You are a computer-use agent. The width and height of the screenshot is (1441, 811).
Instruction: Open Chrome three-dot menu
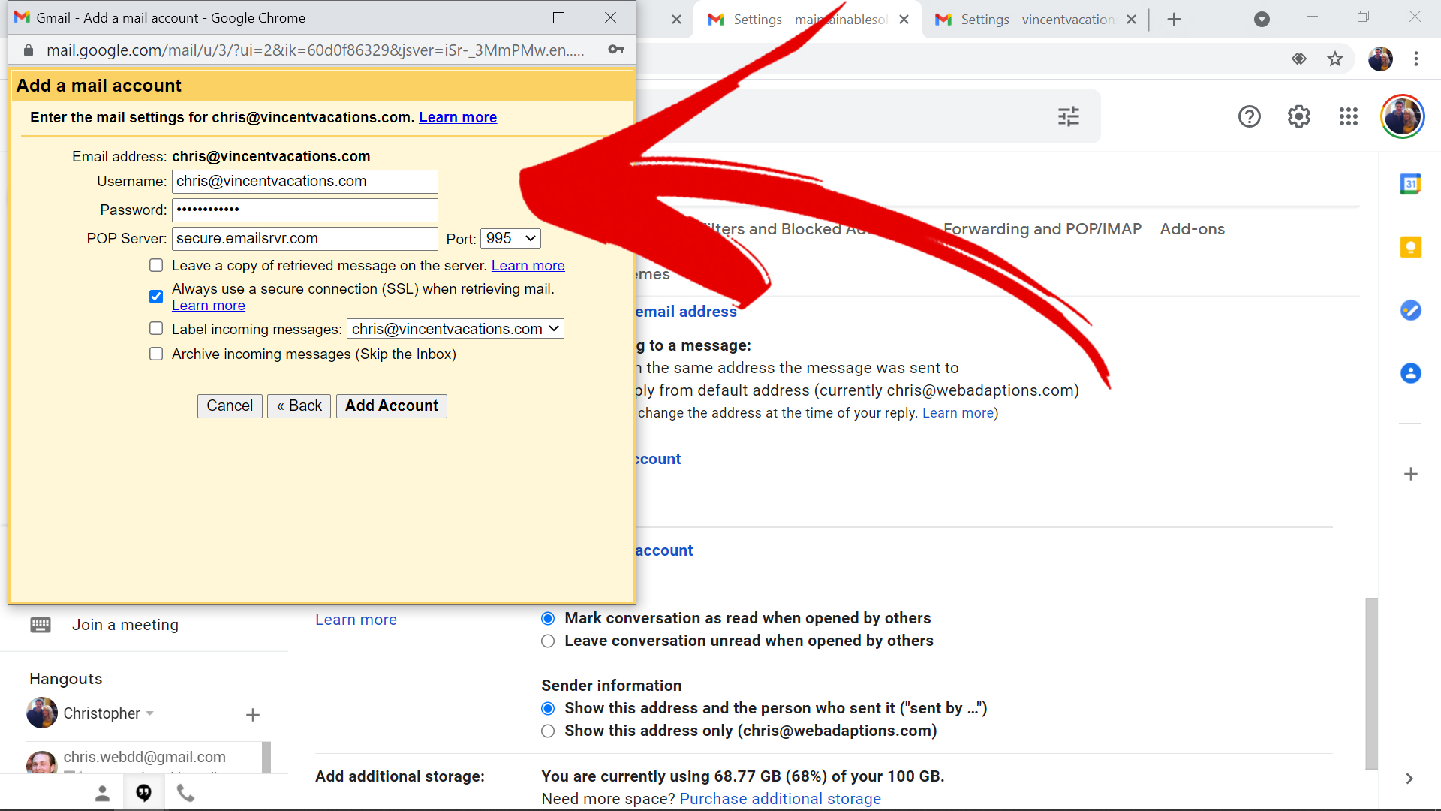click(1416, 59)
